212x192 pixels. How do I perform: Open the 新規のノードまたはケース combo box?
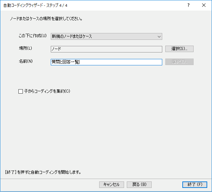coord(102,36)
